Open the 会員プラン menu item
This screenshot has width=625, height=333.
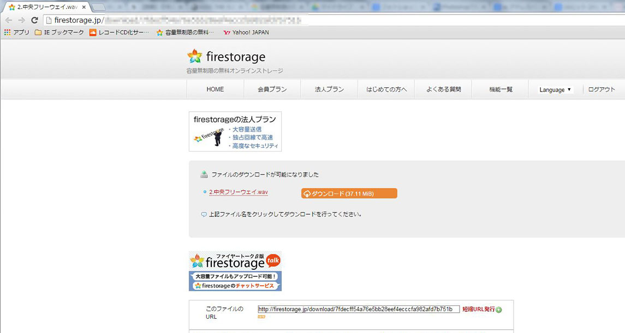point(272,89)
